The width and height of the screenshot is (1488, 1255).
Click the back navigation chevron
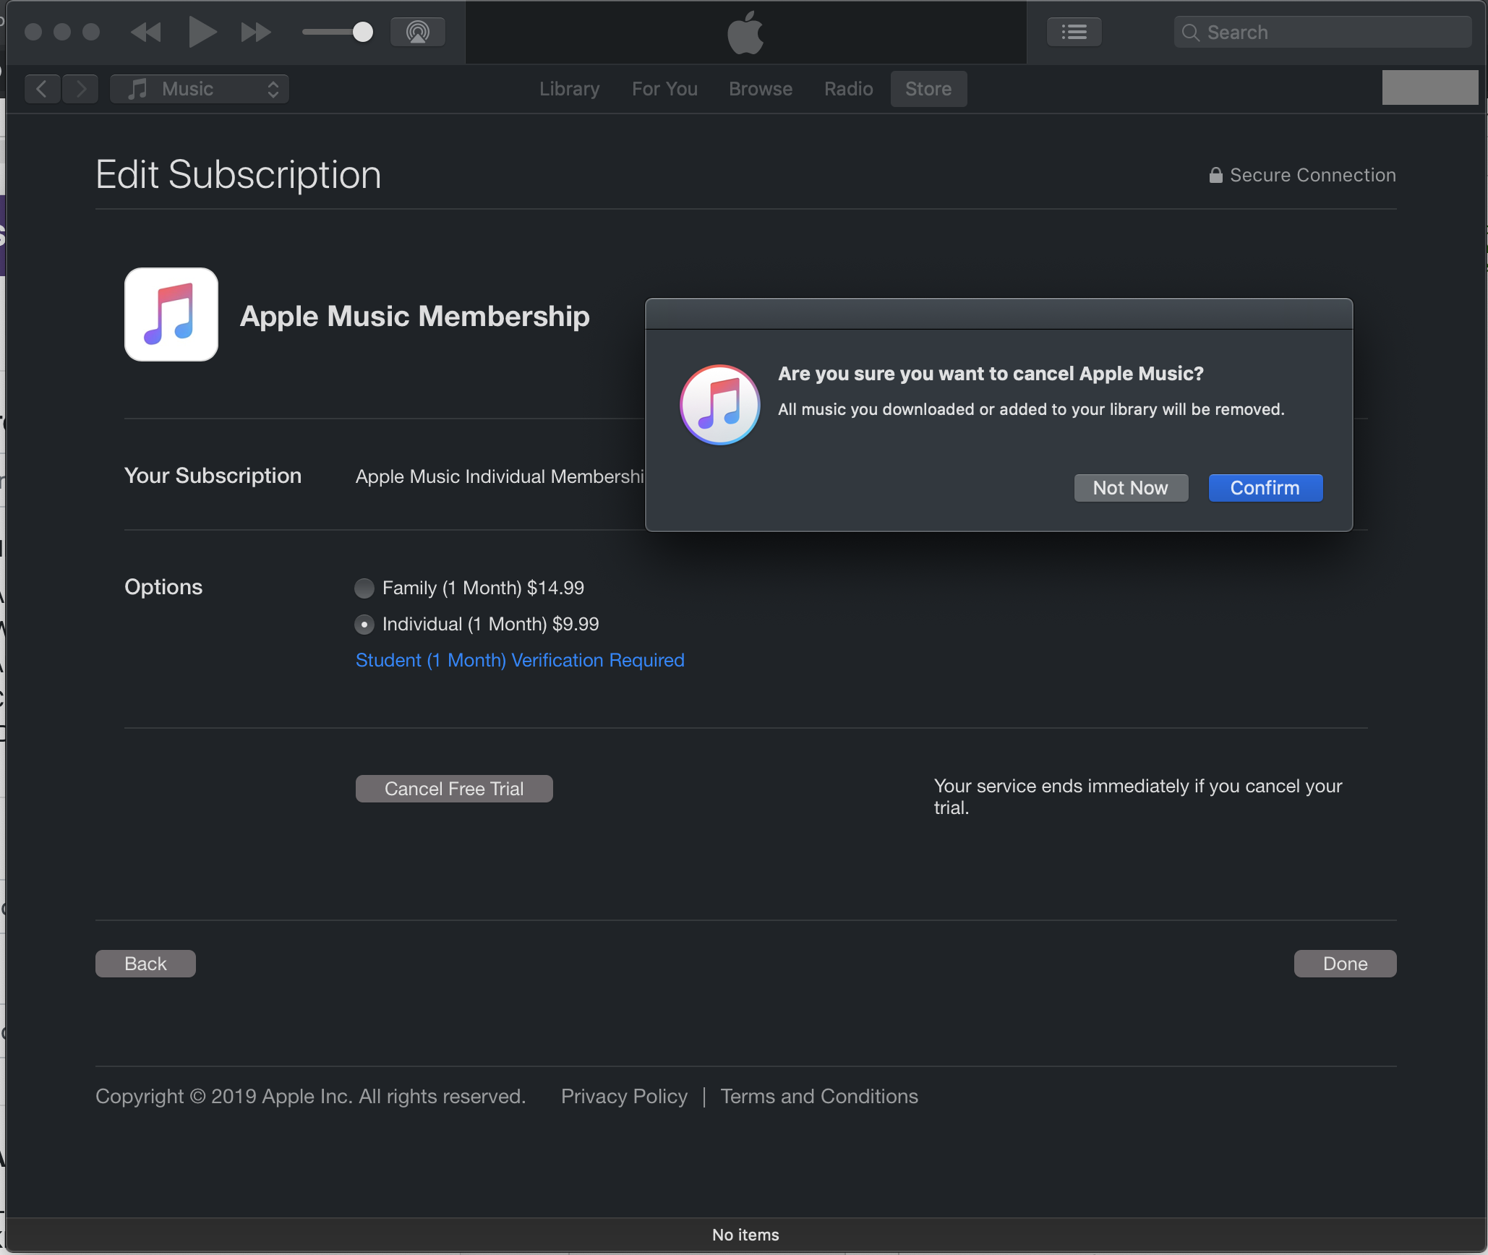(x=42, y=89)
